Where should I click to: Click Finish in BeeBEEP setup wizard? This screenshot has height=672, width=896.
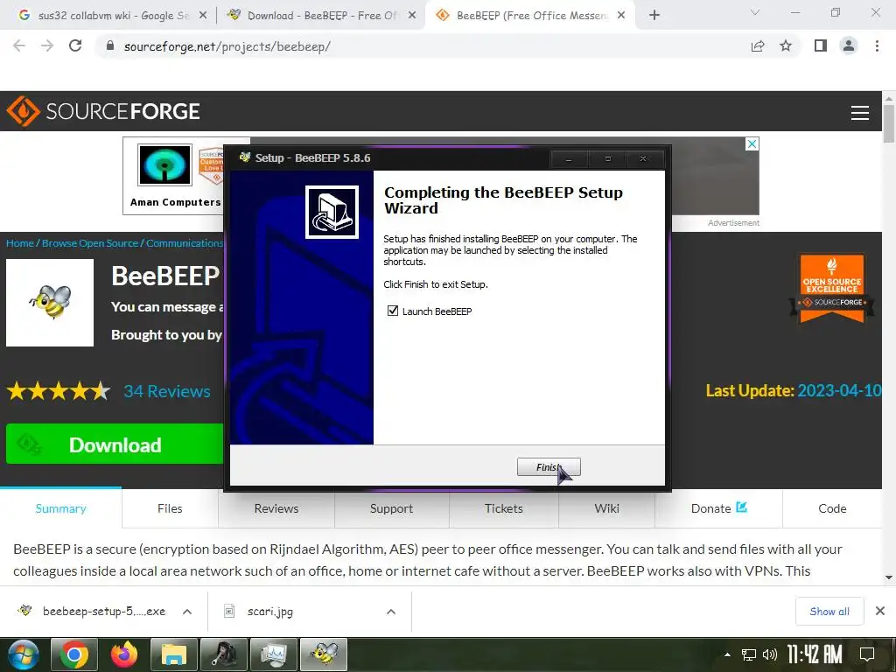[x=549, y=467]
